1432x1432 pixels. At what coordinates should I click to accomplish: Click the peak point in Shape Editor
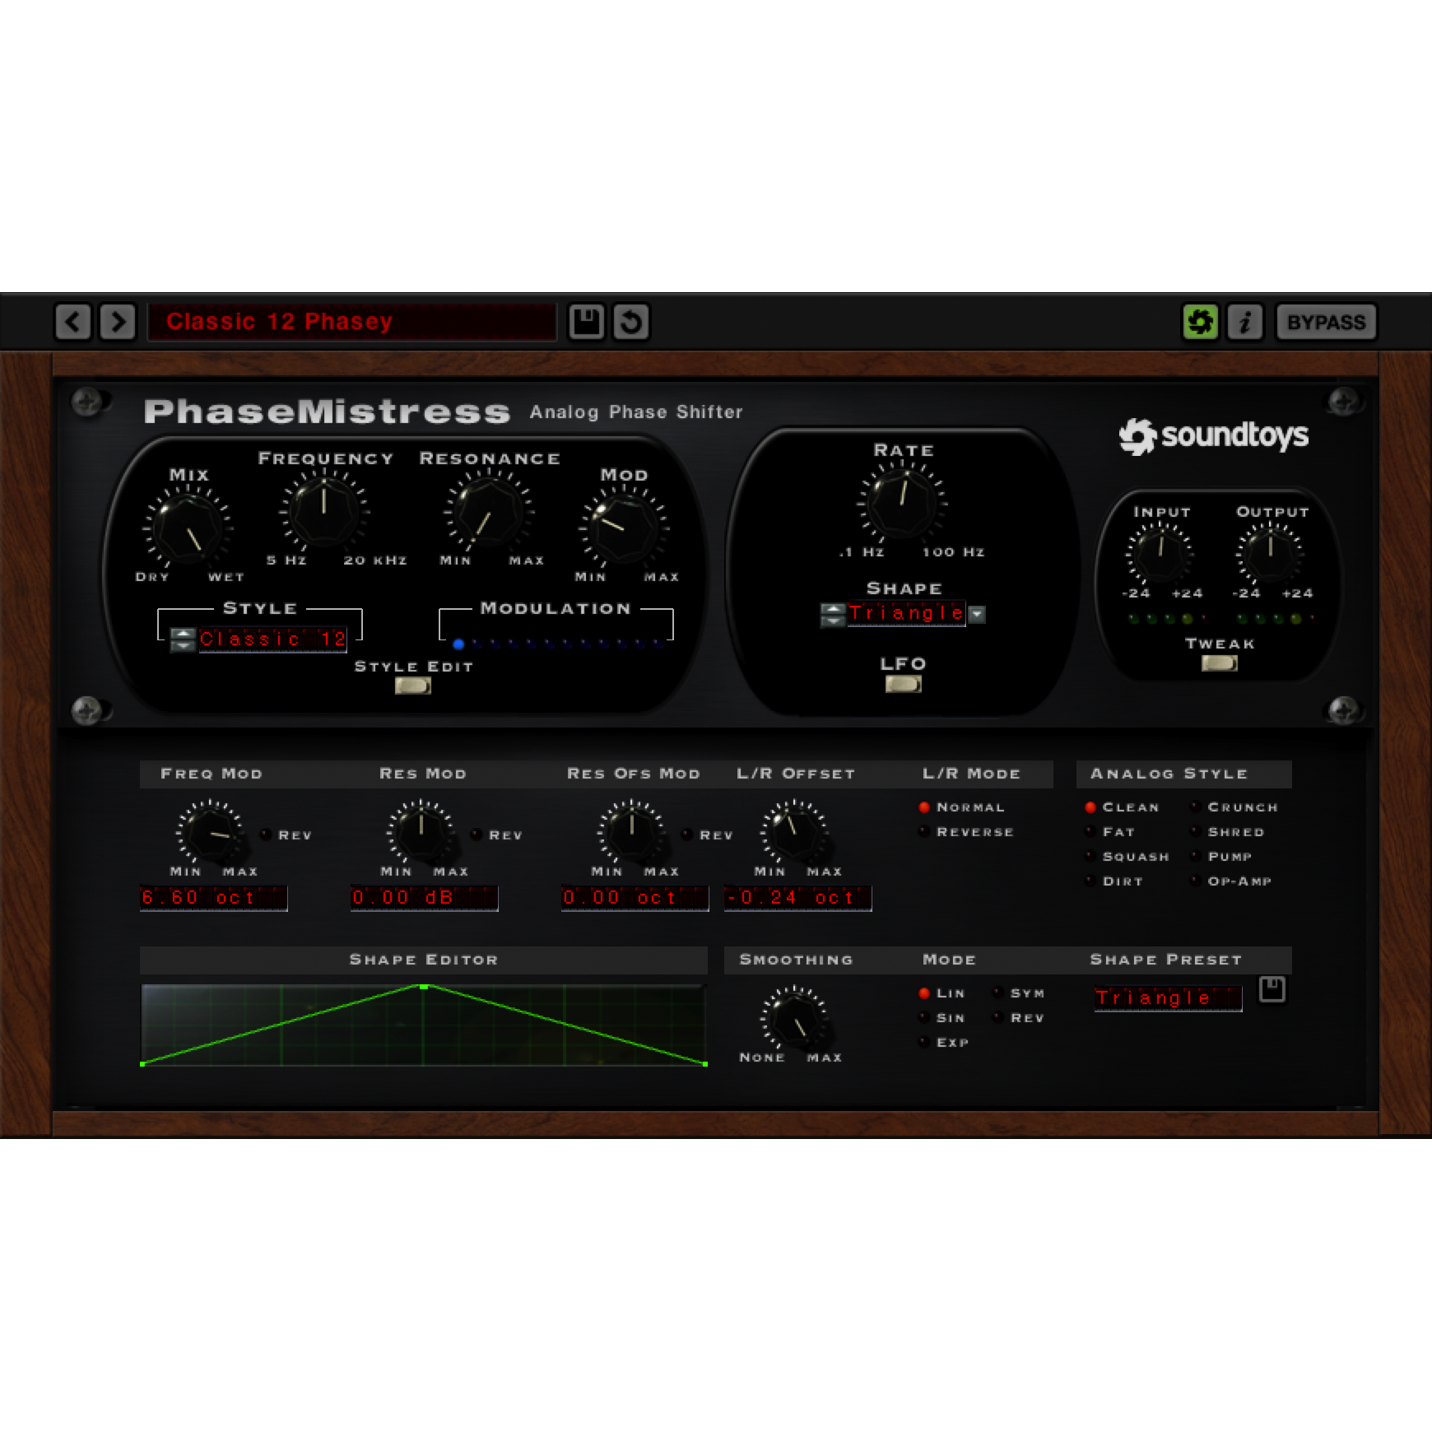pos(424,986)
